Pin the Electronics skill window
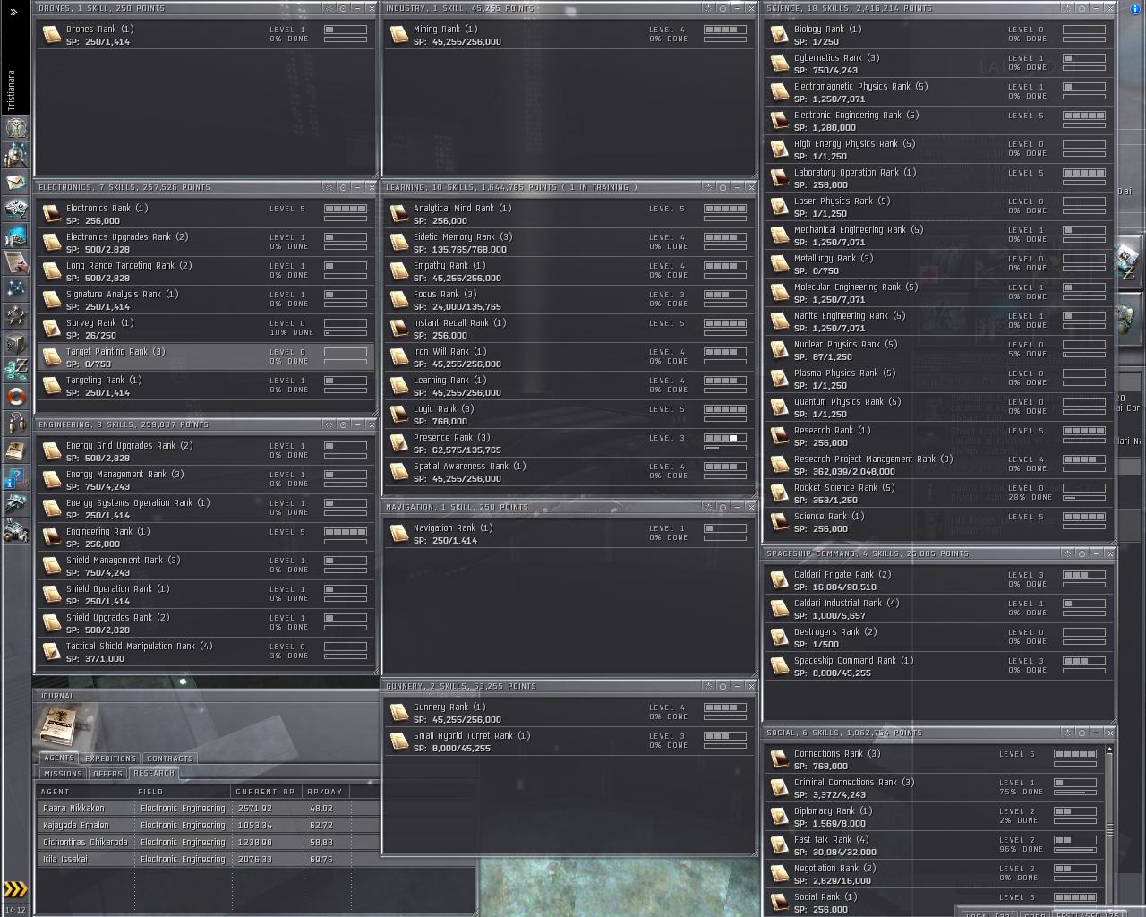1146x917 pixels. point(329,187)
